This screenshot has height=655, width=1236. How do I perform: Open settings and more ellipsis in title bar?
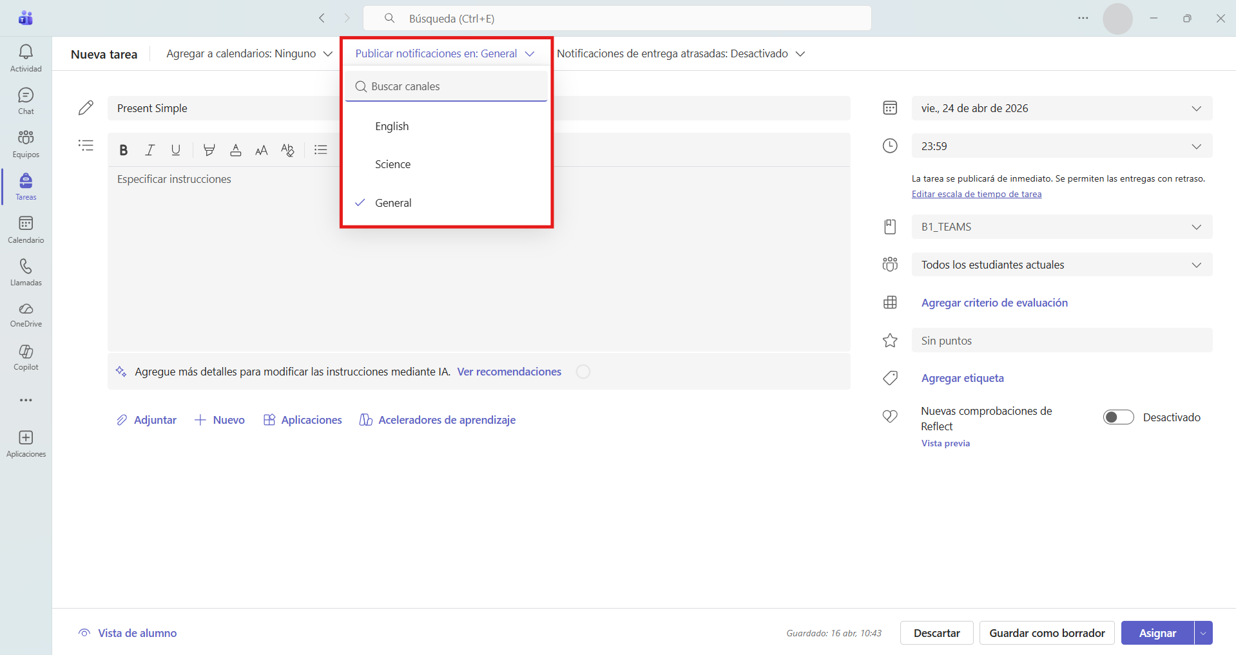coord(1083,18)
